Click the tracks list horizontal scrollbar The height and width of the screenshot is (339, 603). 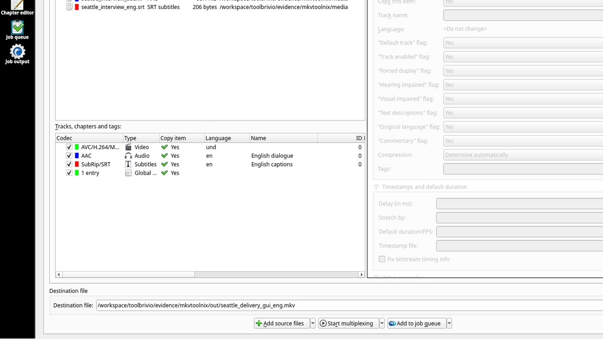[x=128, y=275]
